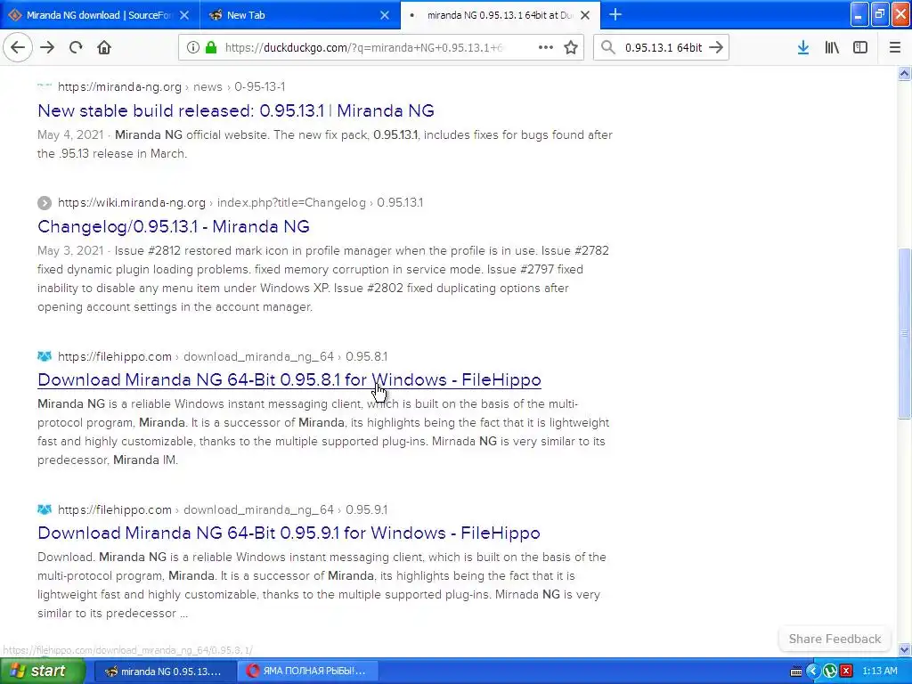
Task: Click the blue arrow tray icon
Action: (813, 672)
